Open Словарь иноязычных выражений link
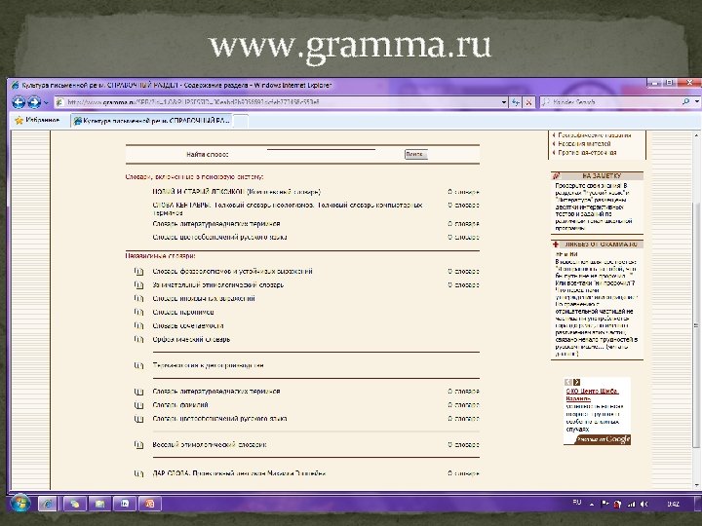Screen dimensions: 702x526 (204, 299)
